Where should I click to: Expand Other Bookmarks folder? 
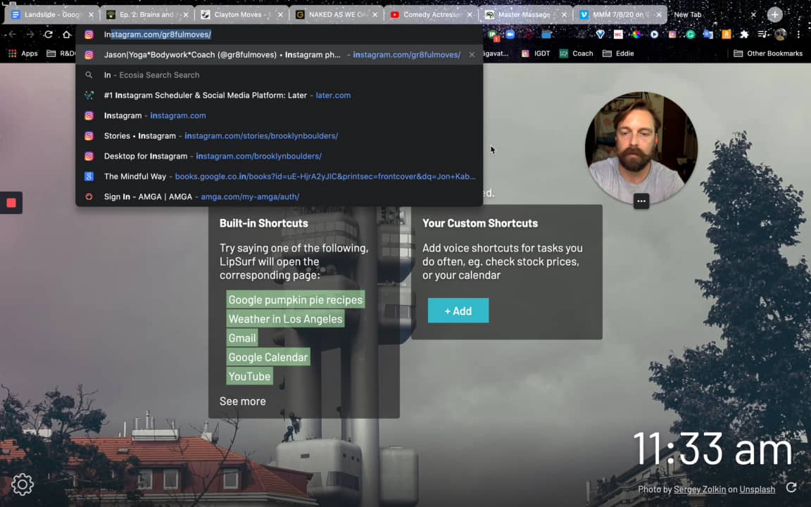768,54
